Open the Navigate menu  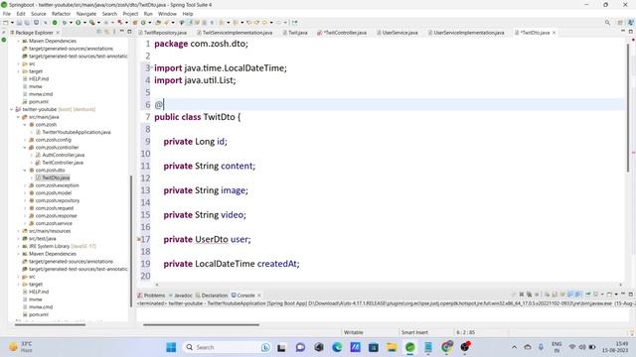point(86,14)
